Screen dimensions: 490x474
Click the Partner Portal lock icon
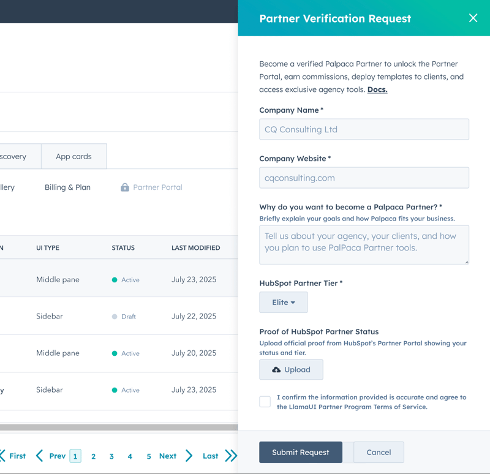click(x=125, y=187)
